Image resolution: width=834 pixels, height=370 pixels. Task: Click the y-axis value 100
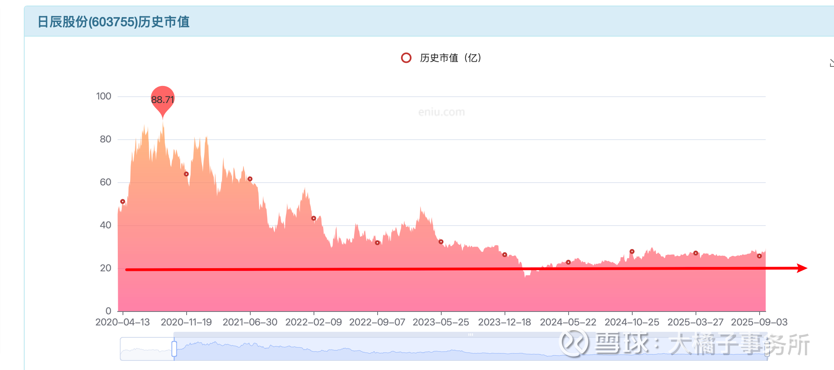pos(104,96)
